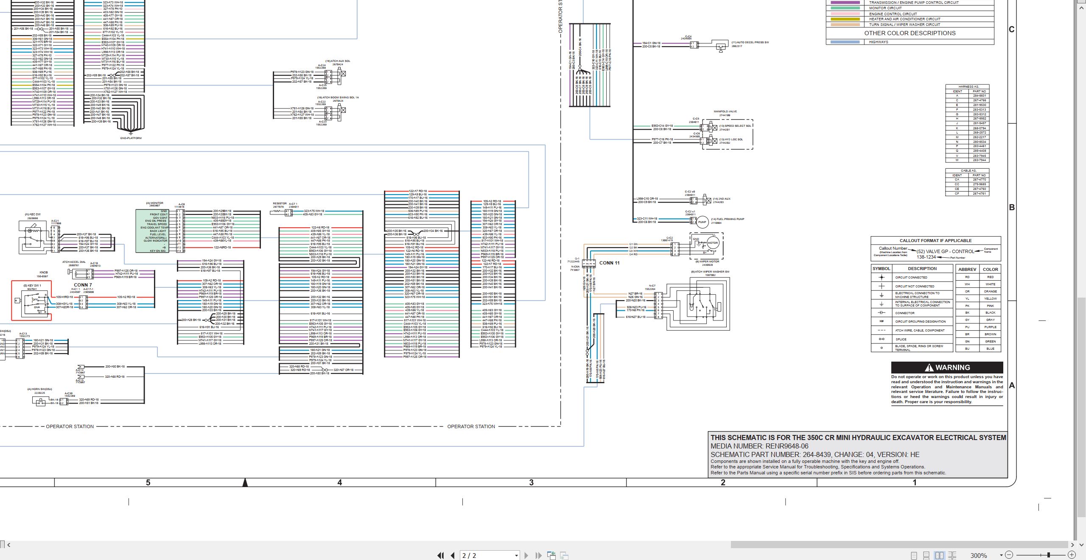Click the (A) HORN SW(OSJ) label
The image size is (1086, 560).
(x=39, y=389)
